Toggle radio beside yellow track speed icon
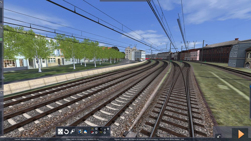Image resolution: width=251 pixels, height=141 pixels. click(x=104, y=132)
